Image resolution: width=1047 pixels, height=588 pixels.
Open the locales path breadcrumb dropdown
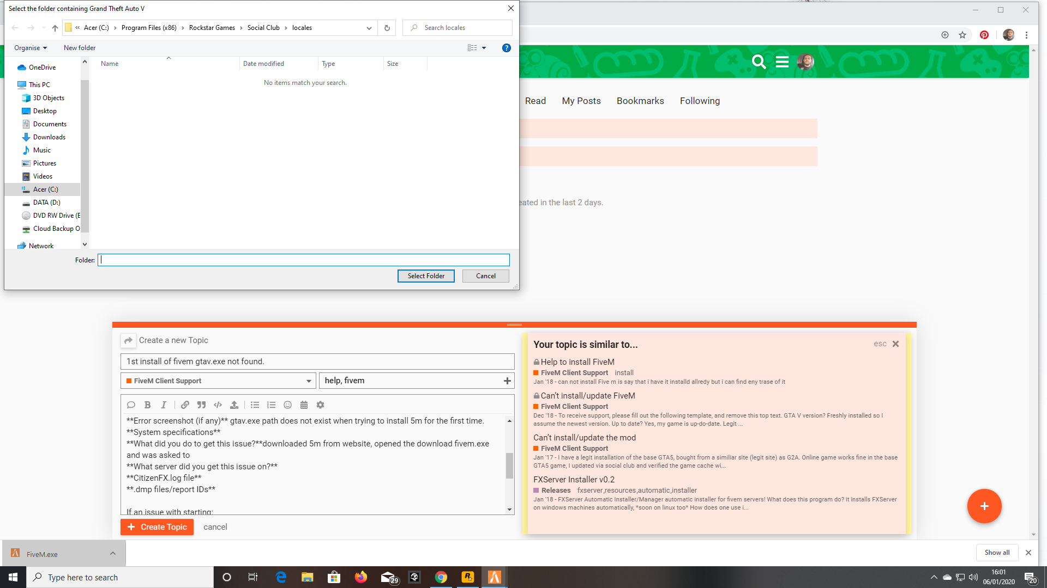369,28
